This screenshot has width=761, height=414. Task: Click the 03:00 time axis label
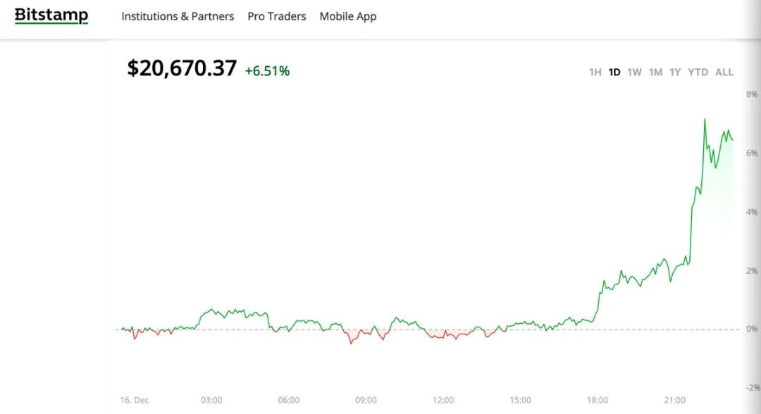[211, 400]
